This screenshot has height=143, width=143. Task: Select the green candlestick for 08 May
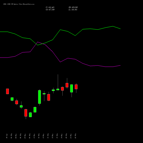[30, 115]
